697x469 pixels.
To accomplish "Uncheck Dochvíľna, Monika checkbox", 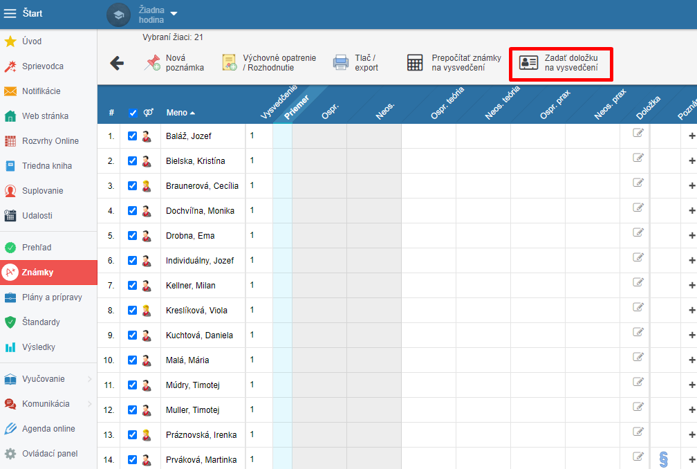I will coord(133,211).
